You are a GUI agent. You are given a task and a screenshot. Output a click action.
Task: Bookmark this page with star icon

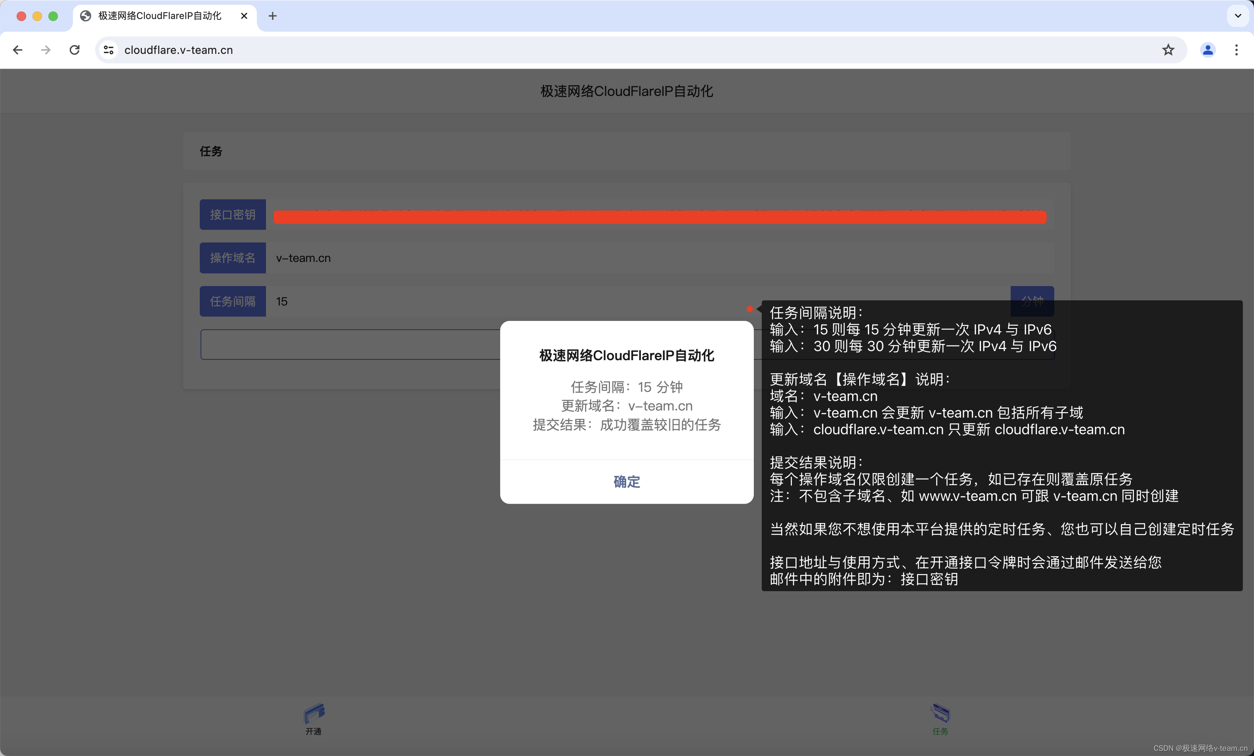(x=1168, y=50)
